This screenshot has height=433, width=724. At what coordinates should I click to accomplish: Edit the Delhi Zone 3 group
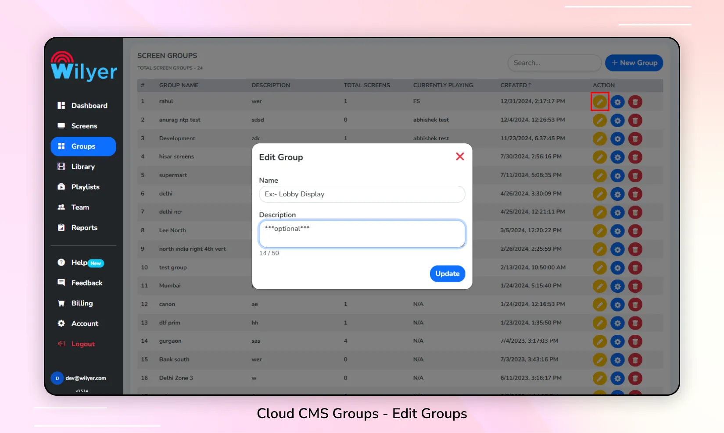point(599,378)
